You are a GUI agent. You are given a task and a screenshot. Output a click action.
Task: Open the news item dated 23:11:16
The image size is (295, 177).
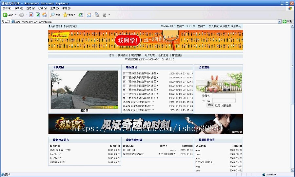(140, 73)
